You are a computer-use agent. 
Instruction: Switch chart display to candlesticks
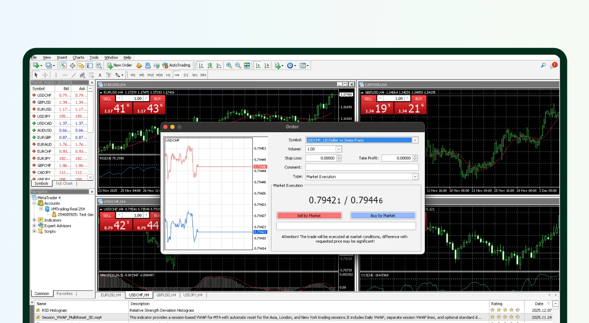(x=210, y=65)
